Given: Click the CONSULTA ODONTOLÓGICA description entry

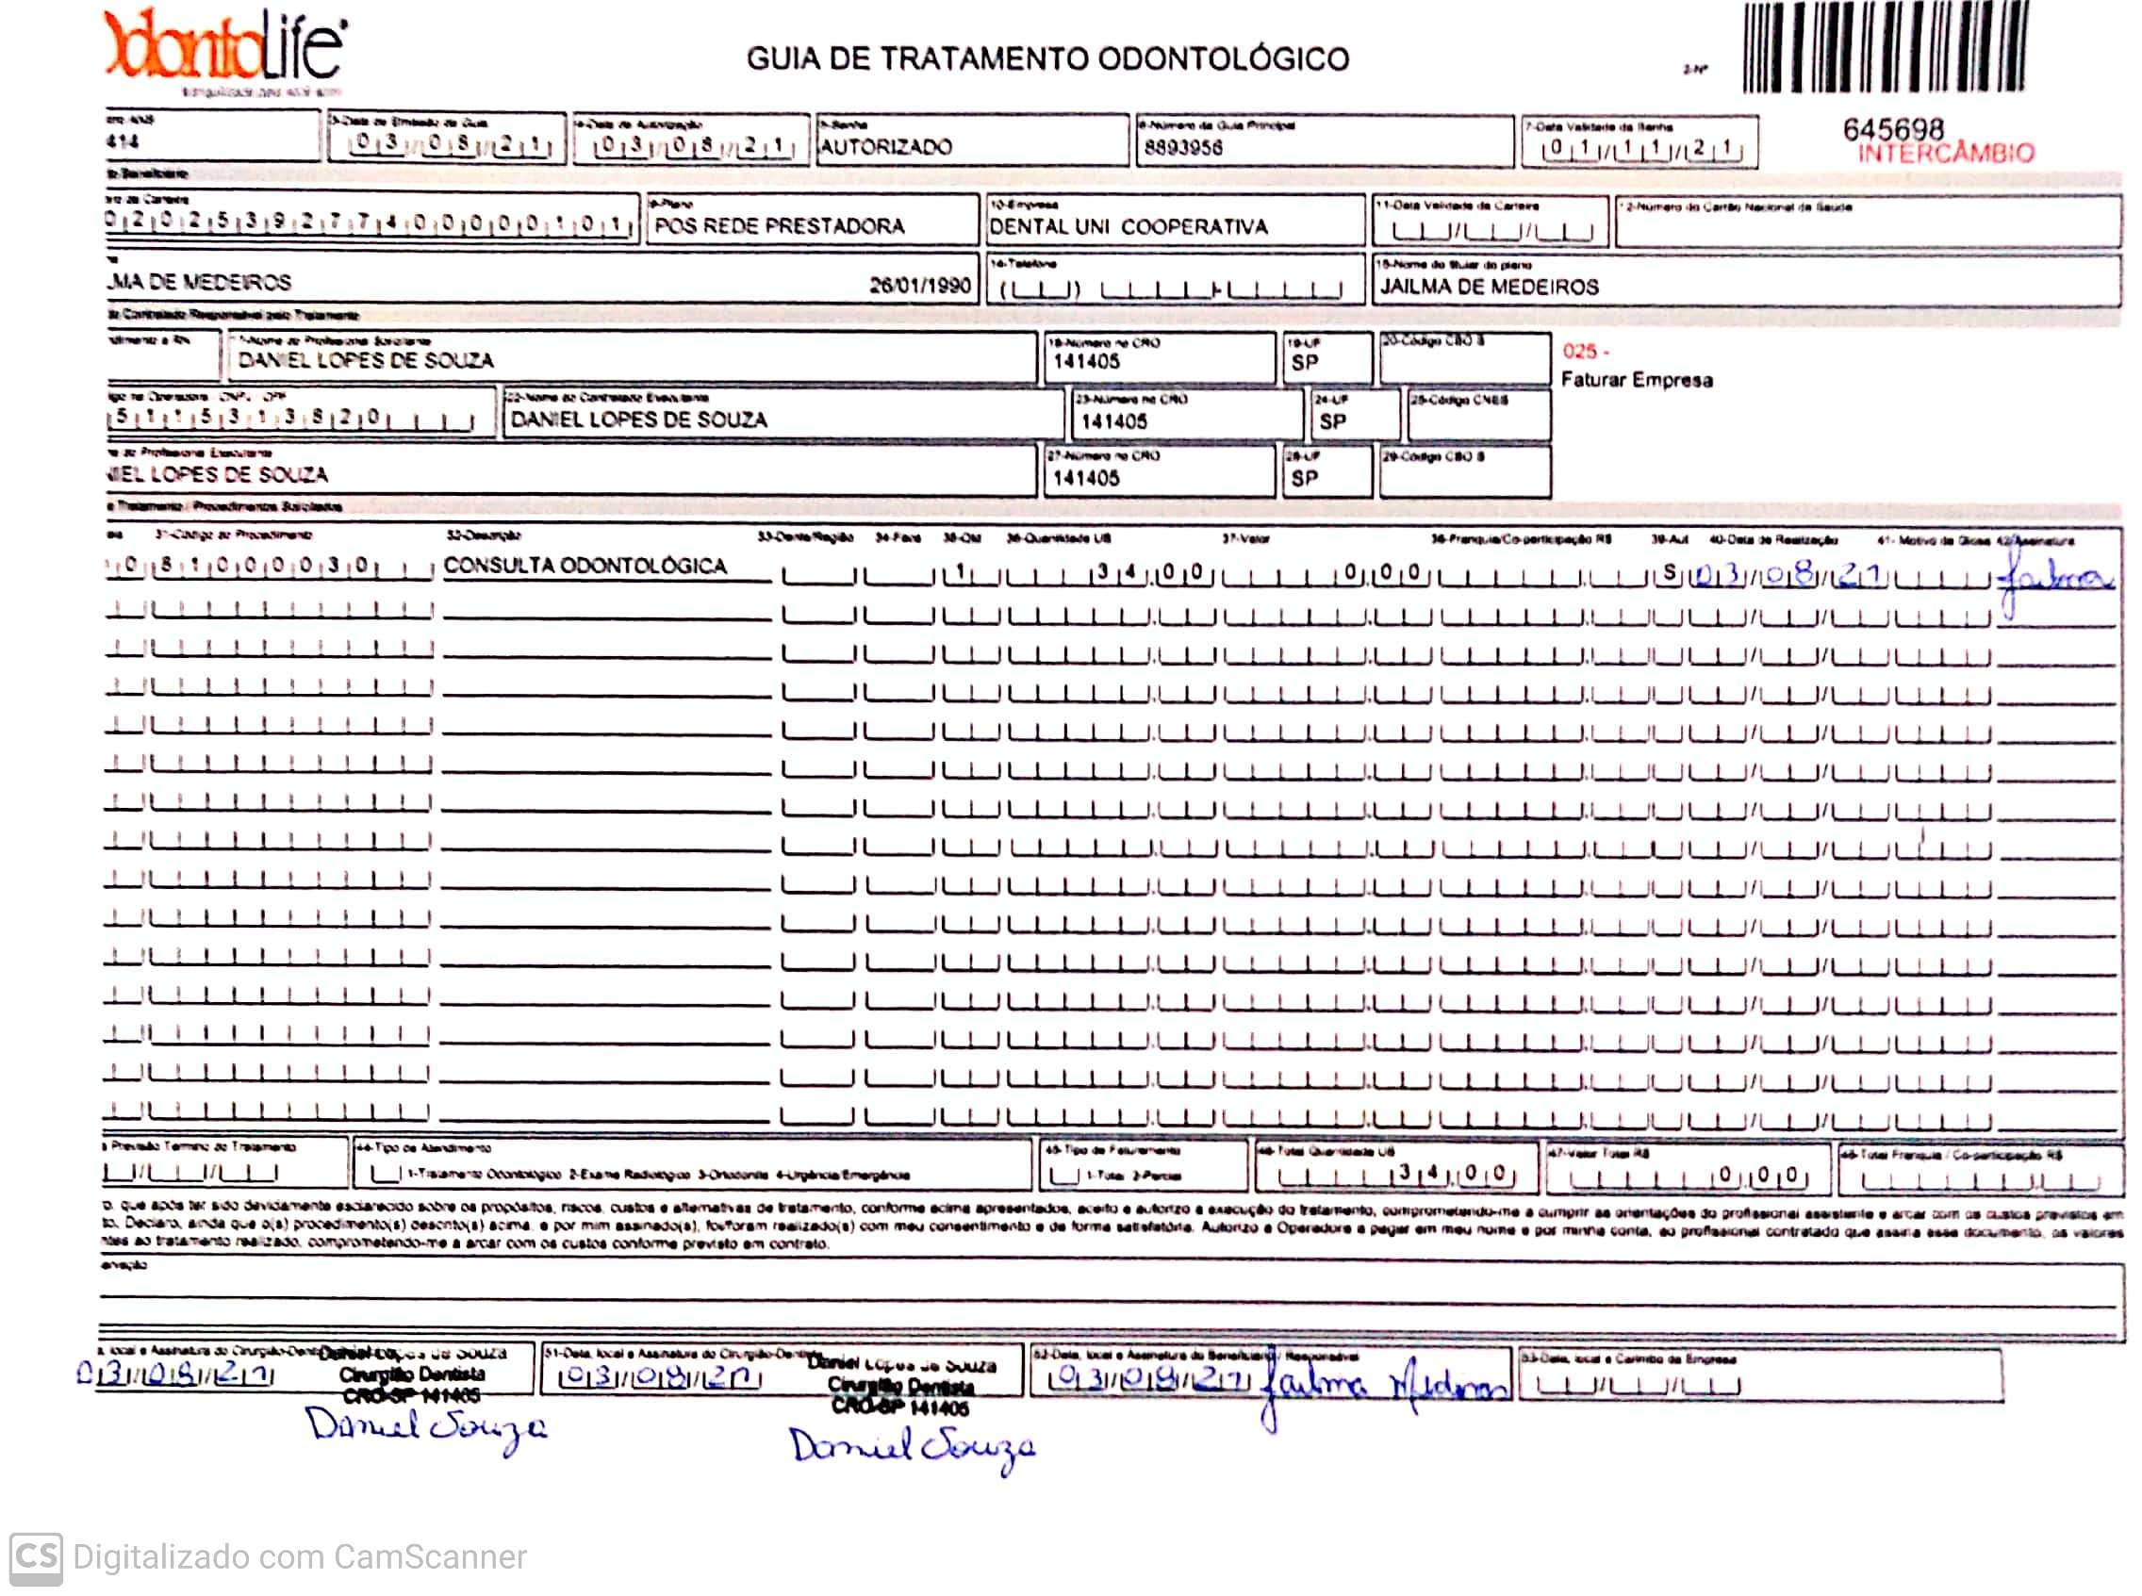Looking at the screenshot, I should [585, 567].
